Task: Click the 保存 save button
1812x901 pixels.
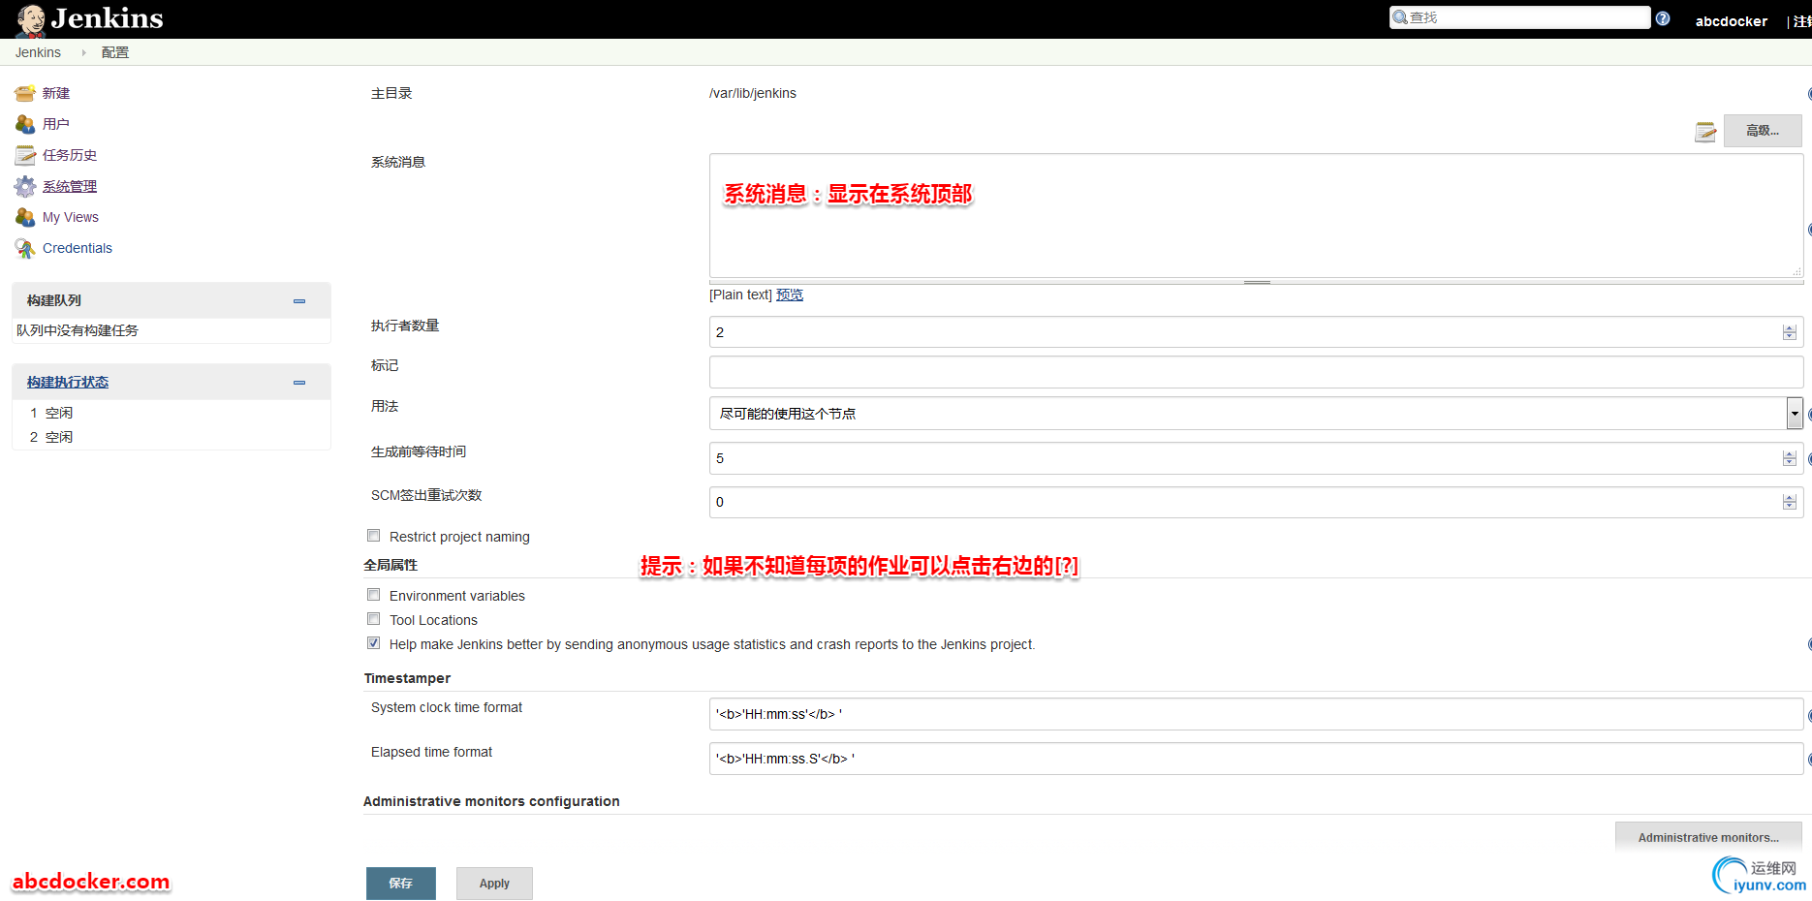Action: pos(401,884)
